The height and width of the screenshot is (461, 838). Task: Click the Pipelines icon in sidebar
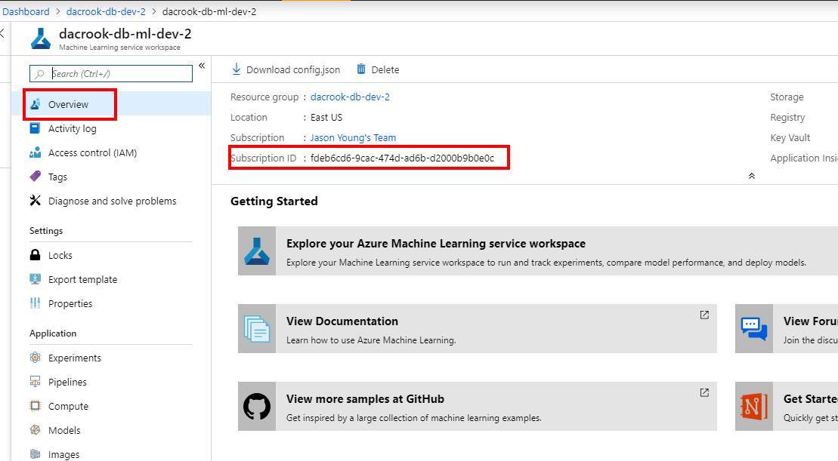coord(36,382)
